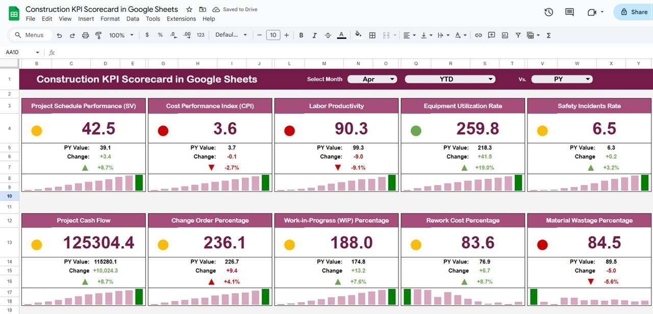
Task: Open version history clock icon
Action: pyautogui.click(x=549, y=12)
